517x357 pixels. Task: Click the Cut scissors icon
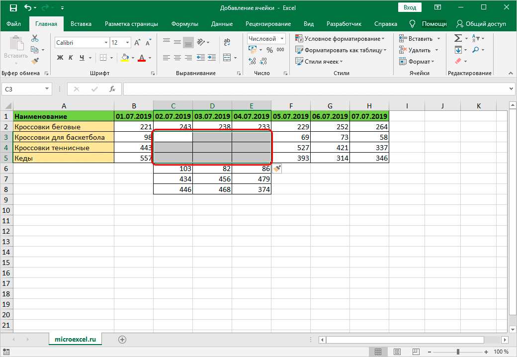pos(34,38)
